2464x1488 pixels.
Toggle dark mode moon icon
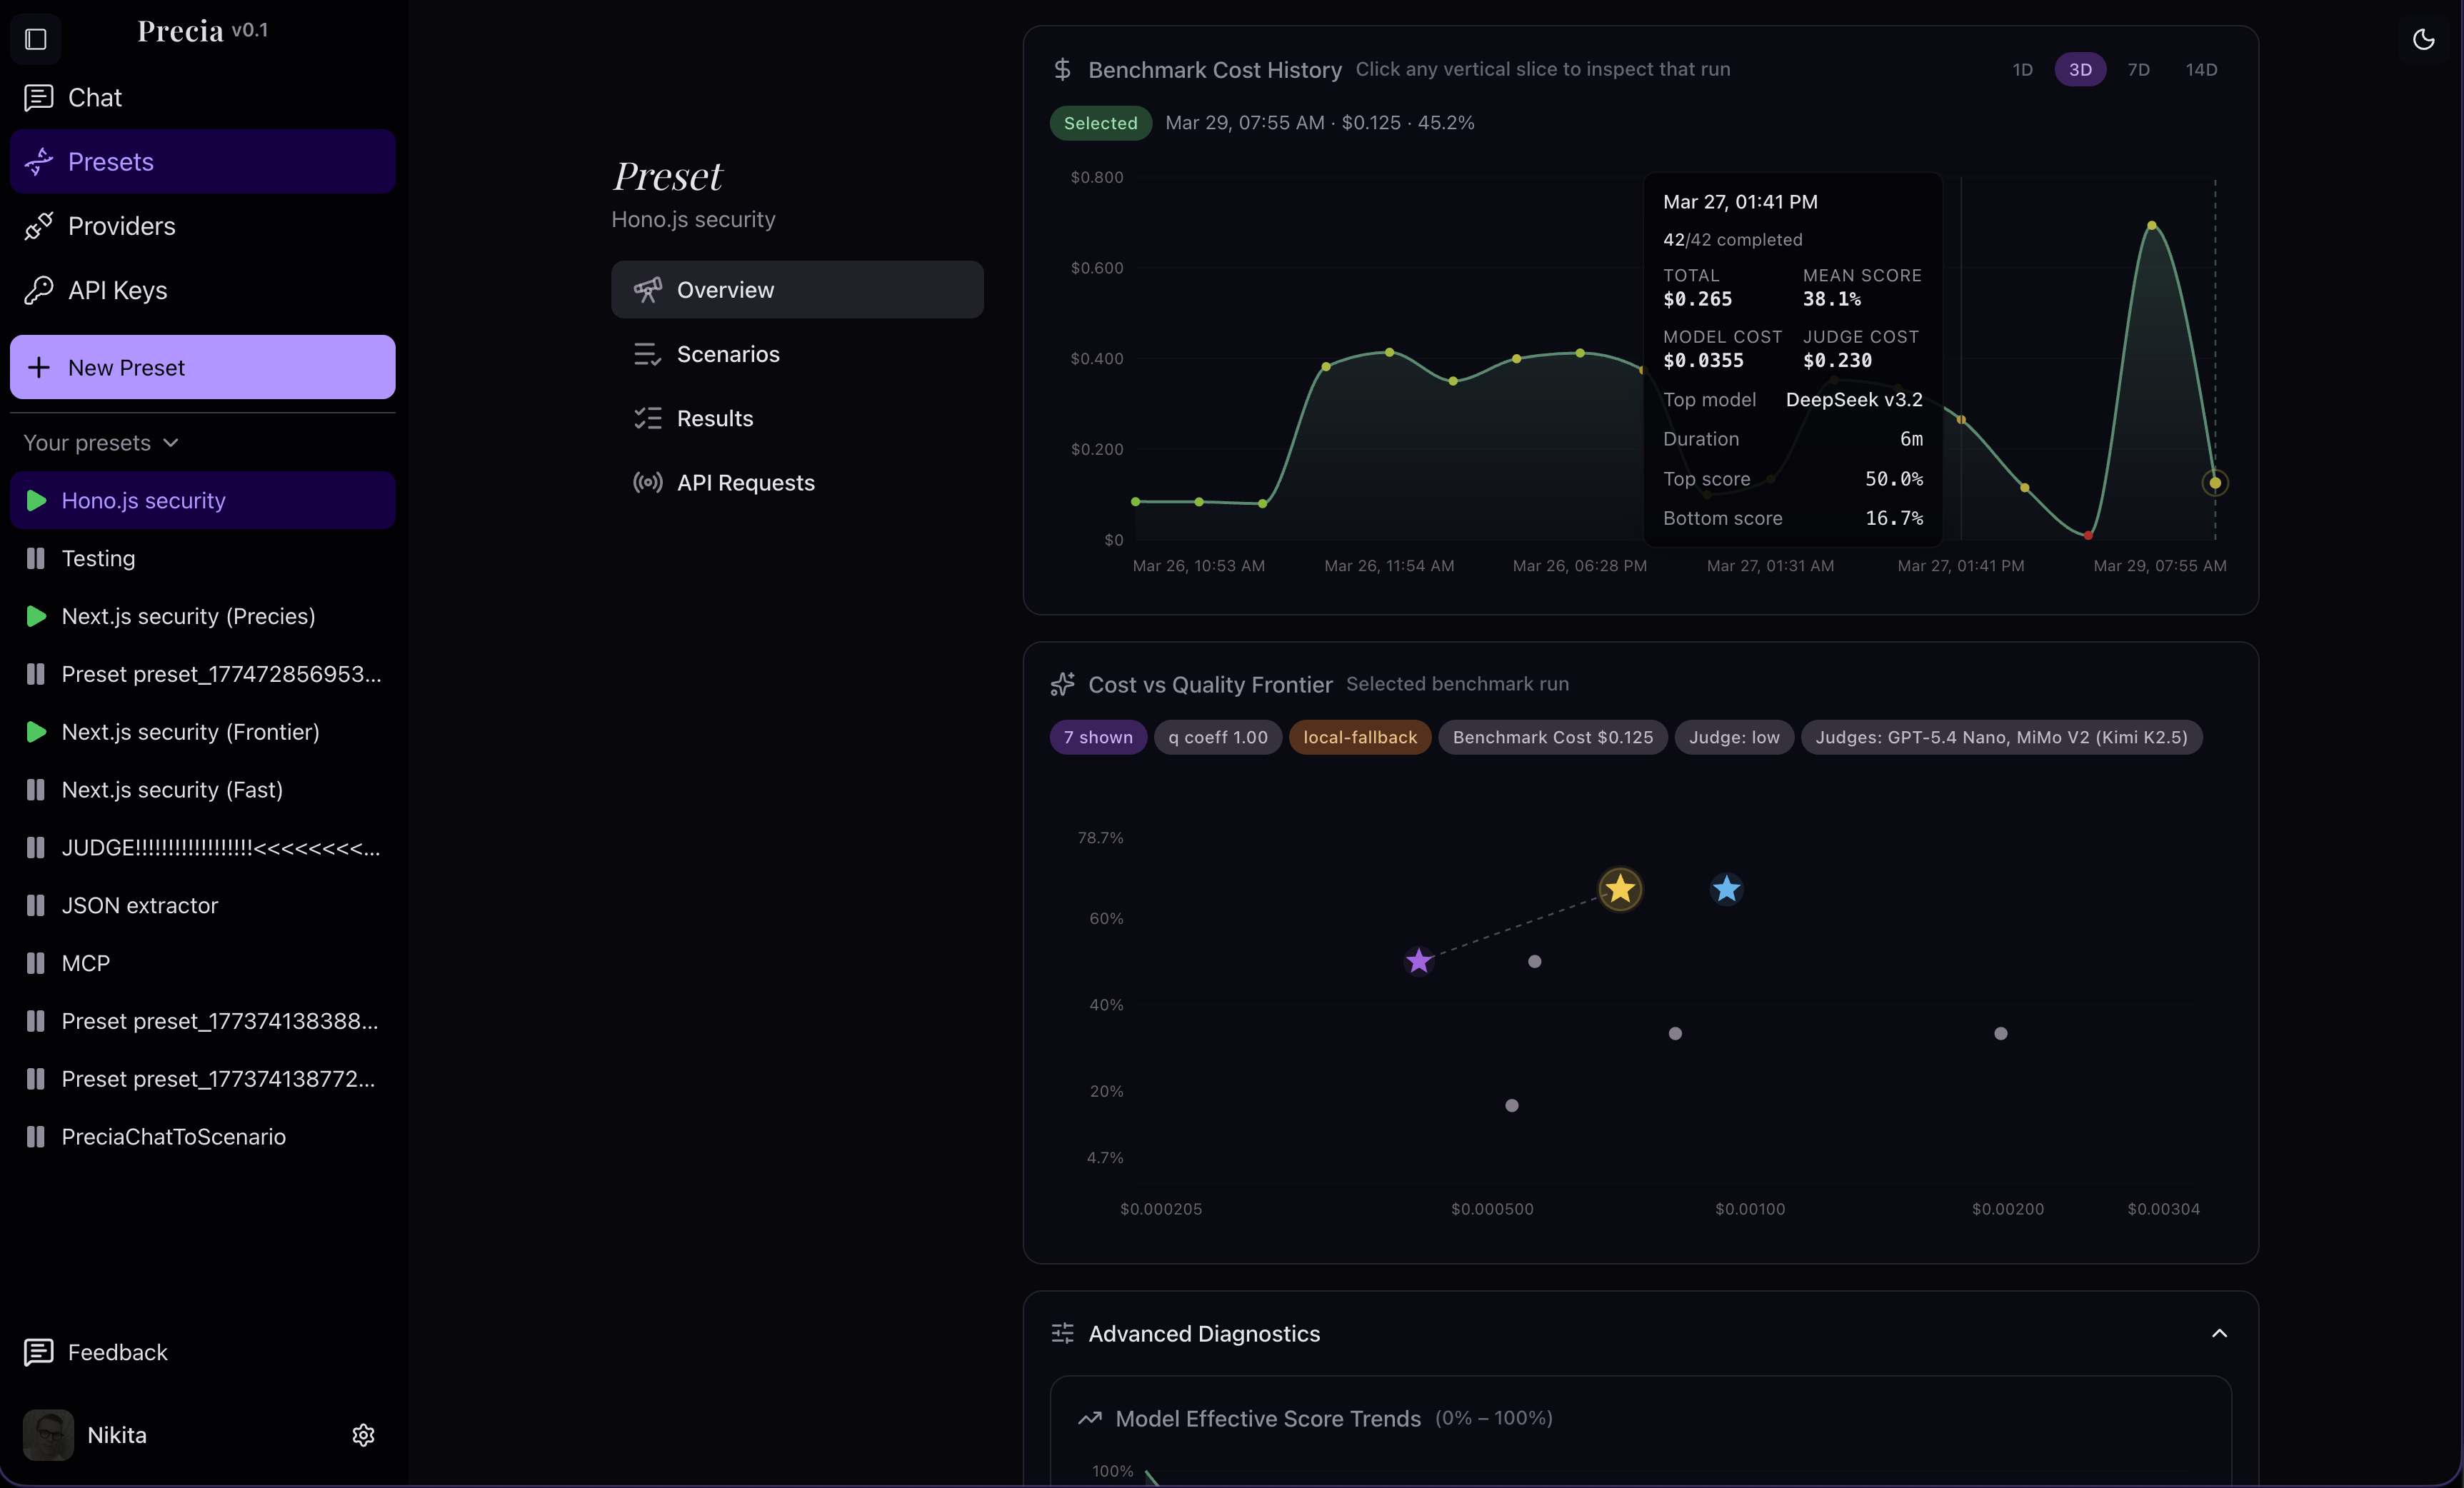(2423, 39)
